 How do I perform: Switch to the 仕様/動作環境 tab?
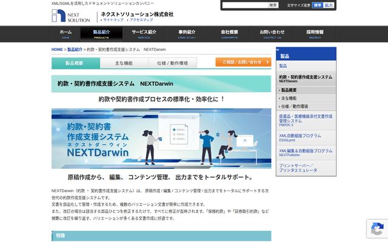coord(173,63)
